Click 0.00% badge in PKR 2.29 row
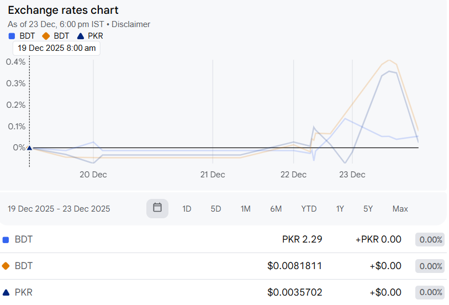Image resolution: width=449 pixels, height=305 pixels. [430, 240]
